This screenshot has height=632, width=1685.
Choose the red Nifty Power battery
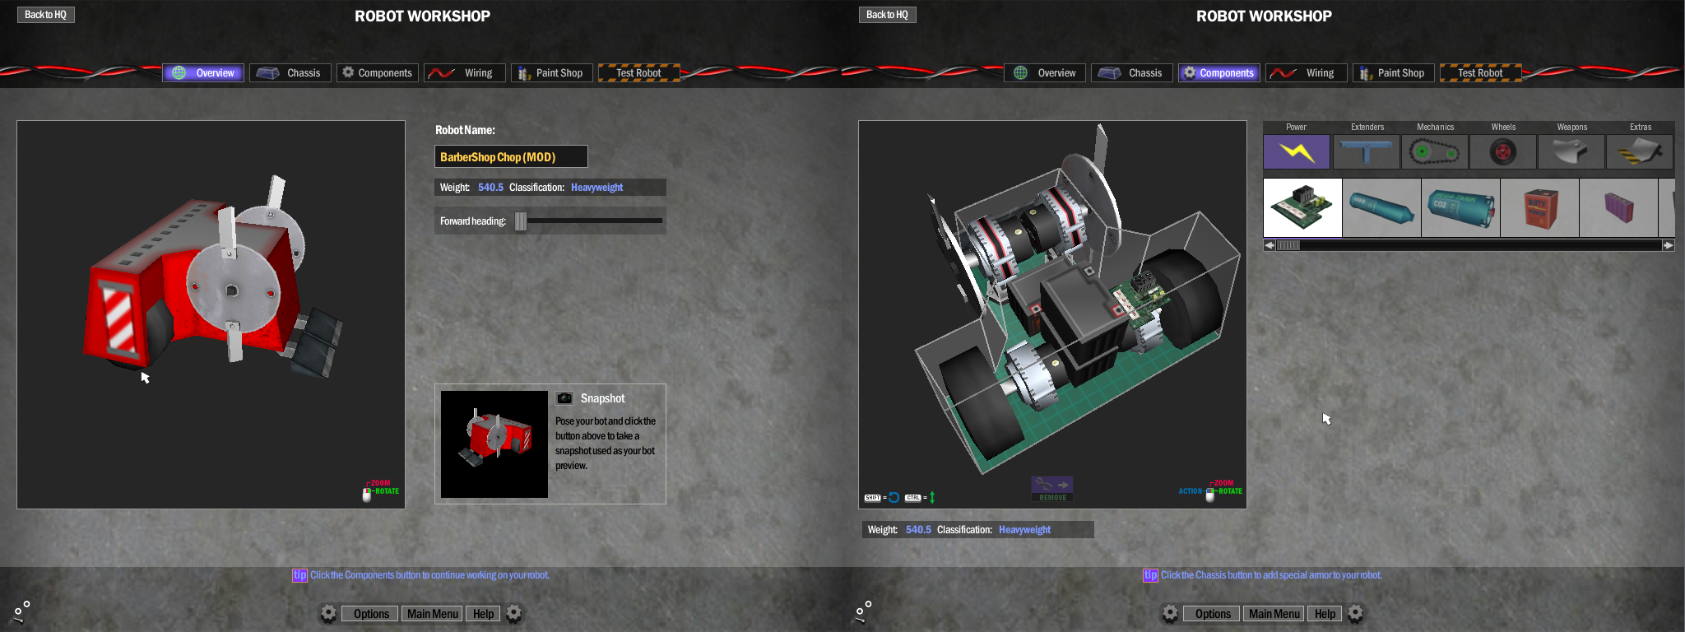tap(1539, 207)
